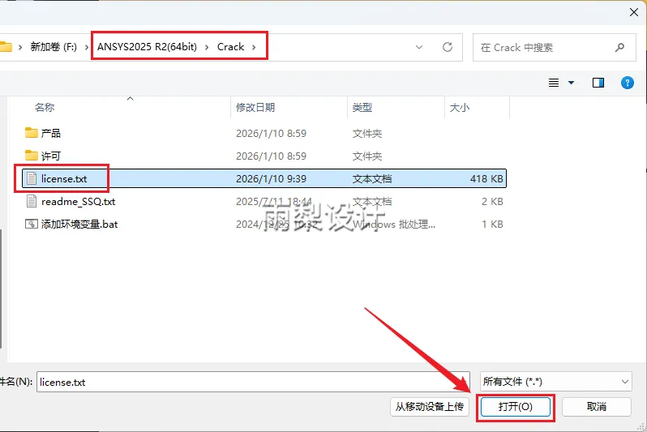Click the 打开(O) button
Viewport: 647px width, 432px height.
click(x=516, y=407)
